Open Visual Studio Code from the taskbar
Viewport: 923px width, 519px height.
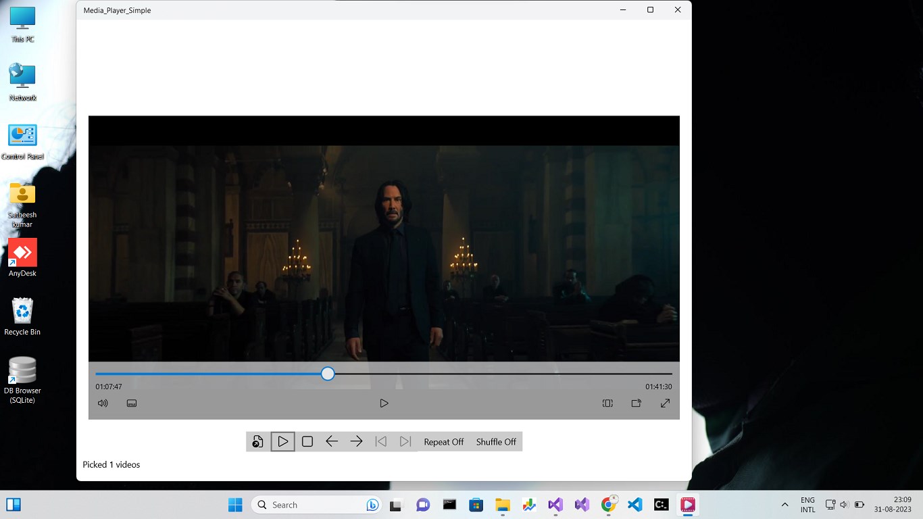coord(635,505)
